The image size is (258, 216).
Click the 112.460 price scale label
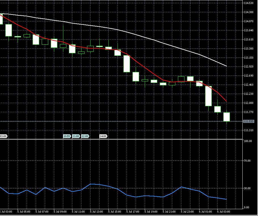249,85
